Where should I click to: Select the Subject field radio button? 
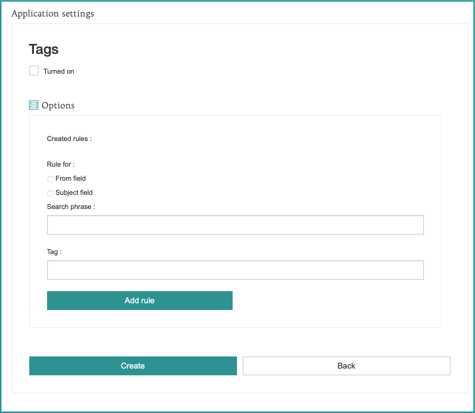point(50,193)
